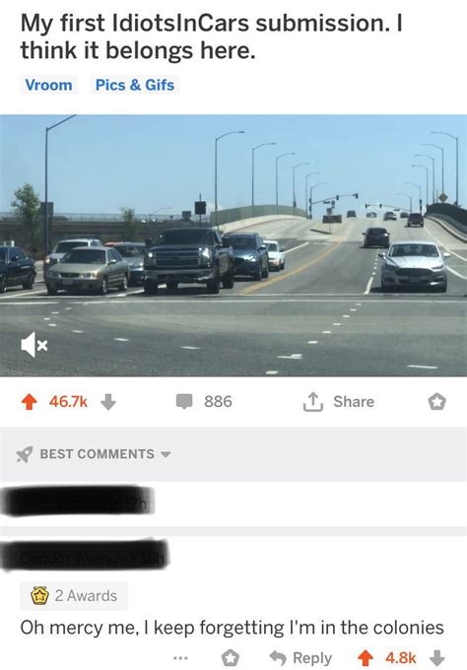
Task: Upvote the comment with 4.8k points
Action: [366, 658]
